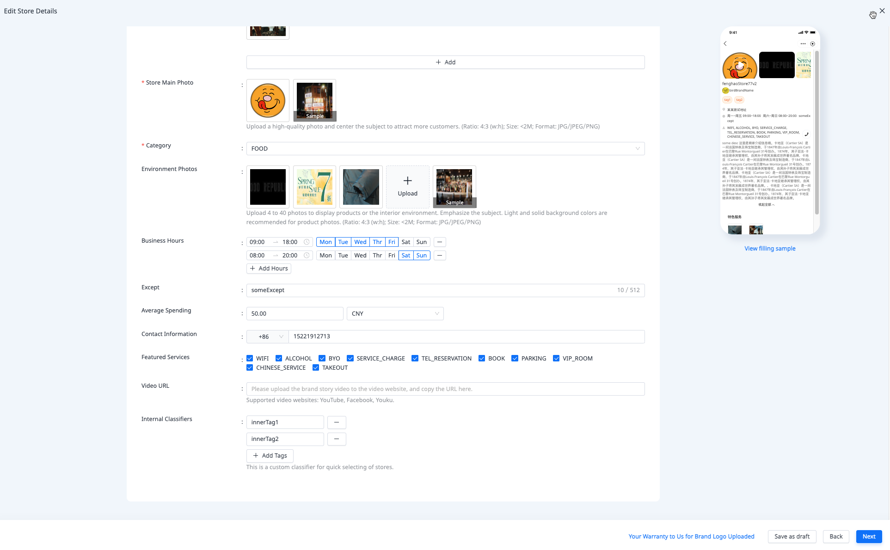Viewport: 890px width, 550px height.
Task: Click the Upload plus icon in Environment Photos
Action: click(x=407, y=181)
